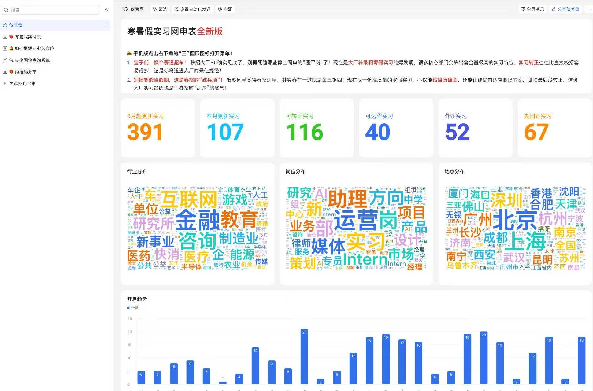
Task: Click the bar with value 21
Action: click(x=304, y=356)
